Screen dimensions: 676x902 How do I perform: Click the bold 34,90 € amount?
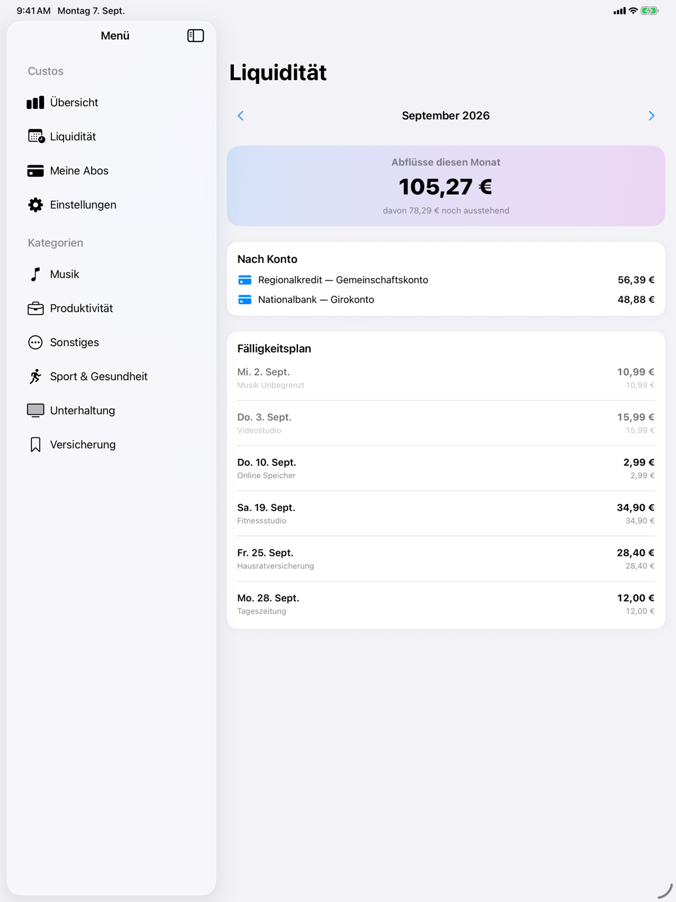pos(636,507)
